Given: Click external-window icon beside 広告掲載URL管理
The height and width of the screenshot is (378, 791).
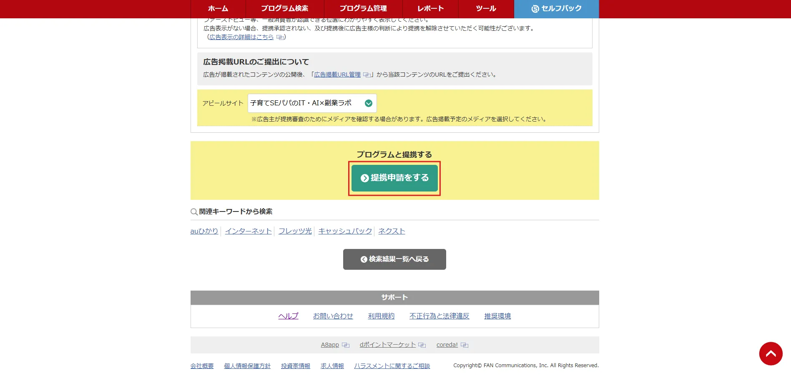Looking at the screenshot, I should pyautogui.click(x=367, y=75).
